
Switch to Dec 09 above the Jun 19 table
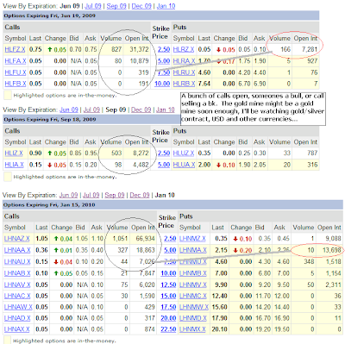[141, 6]
